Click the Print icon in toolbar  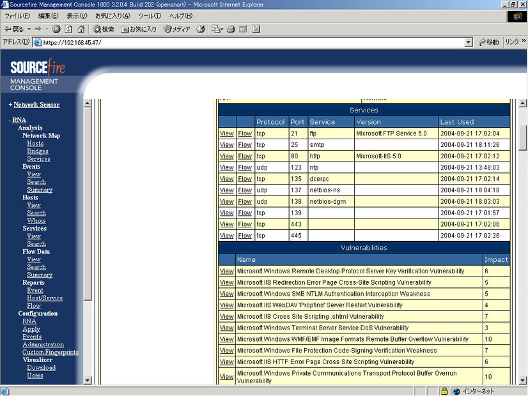pos(231,29)
